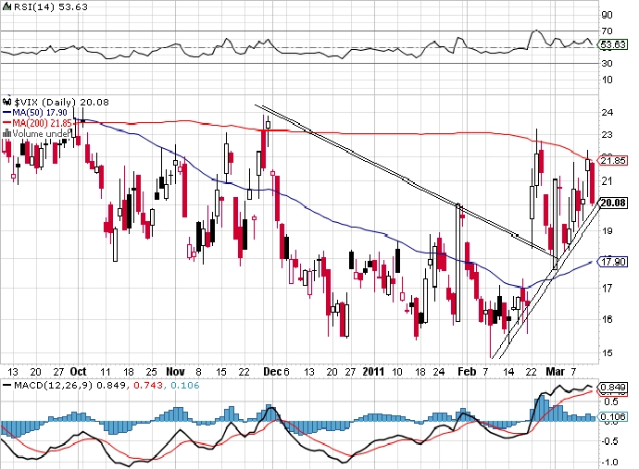639x469 pixels.
Task: Click the RSI indicator icon at top-left
Action: tap(6, 6)
